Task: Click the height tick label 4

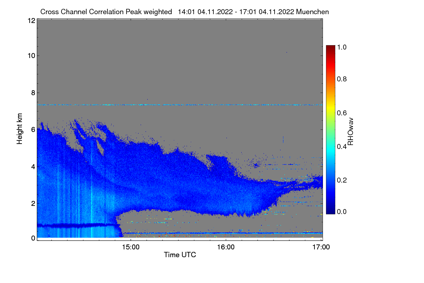Action: point(33,166)
